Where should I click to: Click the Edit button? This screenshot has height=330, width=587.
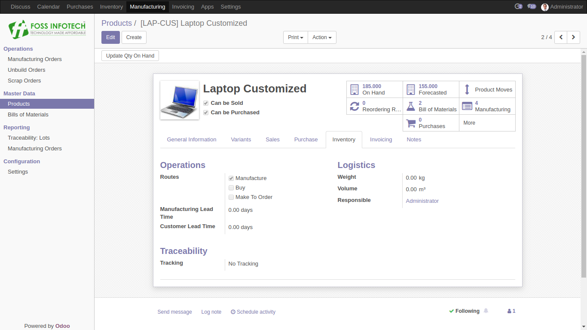[x=110, y=37]
